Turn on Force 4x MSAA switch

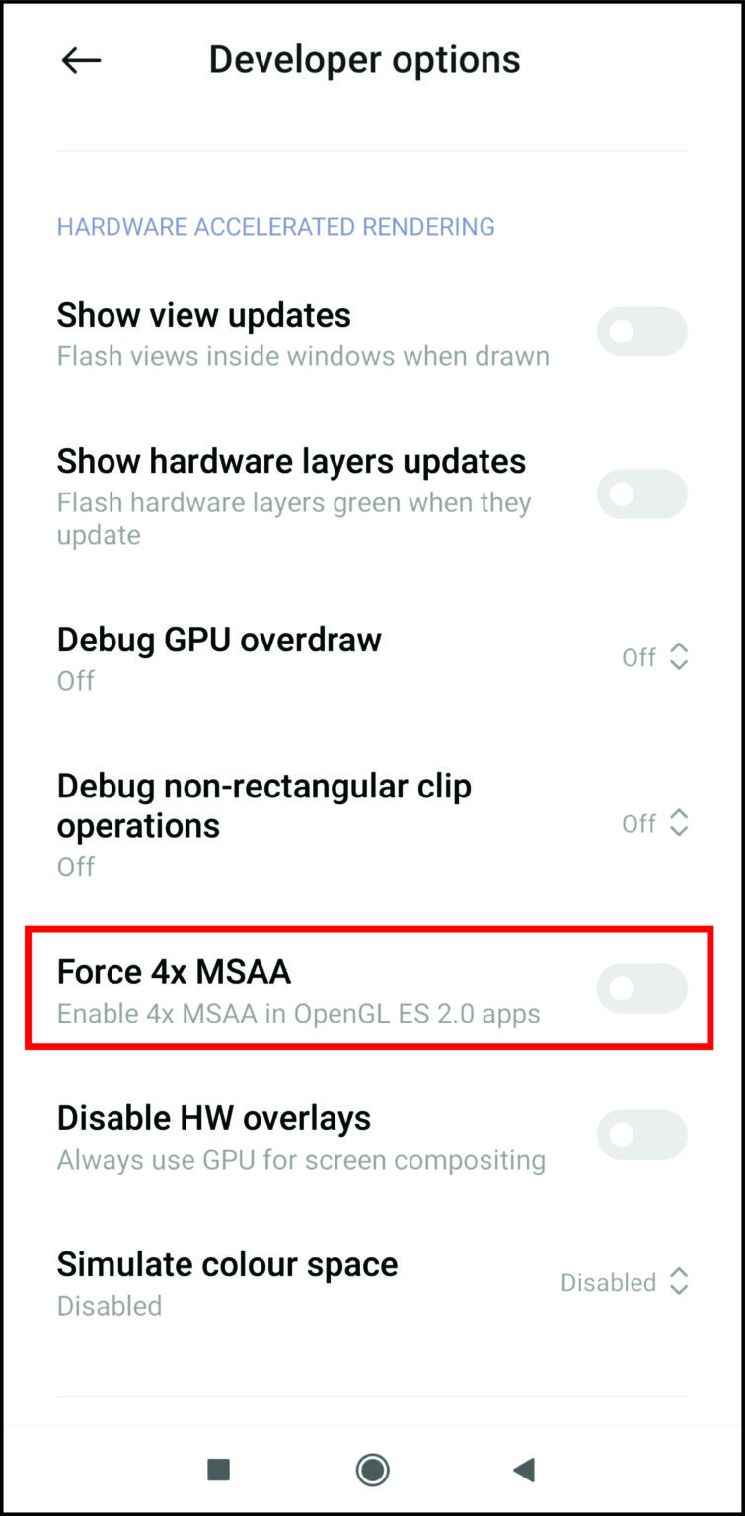click(x=642, y=988)
